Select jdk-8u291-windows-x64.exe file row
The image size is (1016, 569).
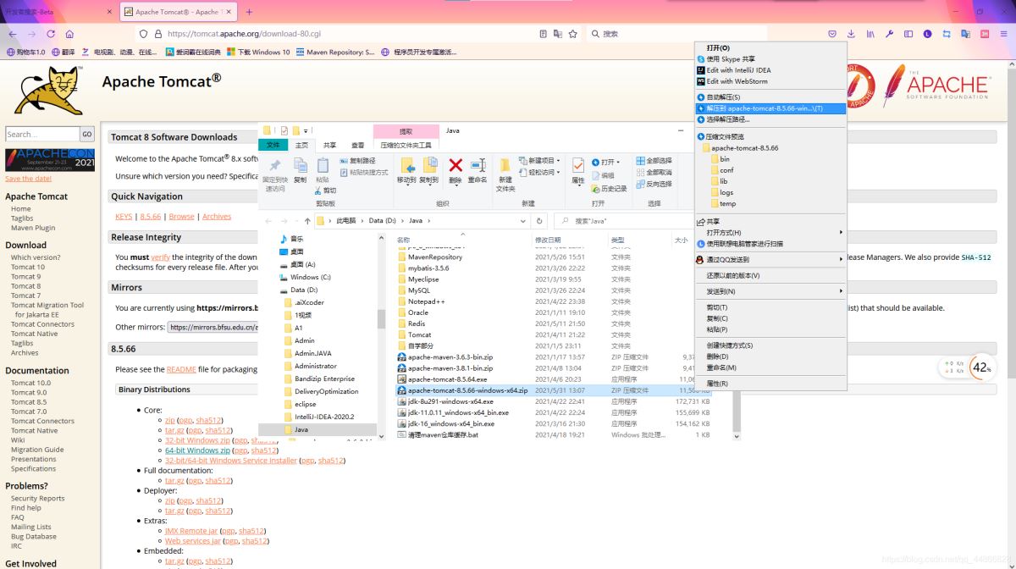coord(555,401)
